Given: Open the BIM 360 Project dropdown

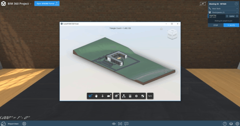Looking at the screenshot, I should coord(20,4).
